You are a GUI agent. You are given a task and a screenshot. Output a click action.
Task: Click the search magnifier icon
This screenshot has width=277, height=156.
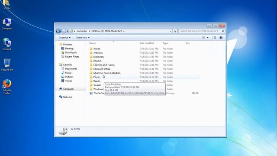point(223,31)
